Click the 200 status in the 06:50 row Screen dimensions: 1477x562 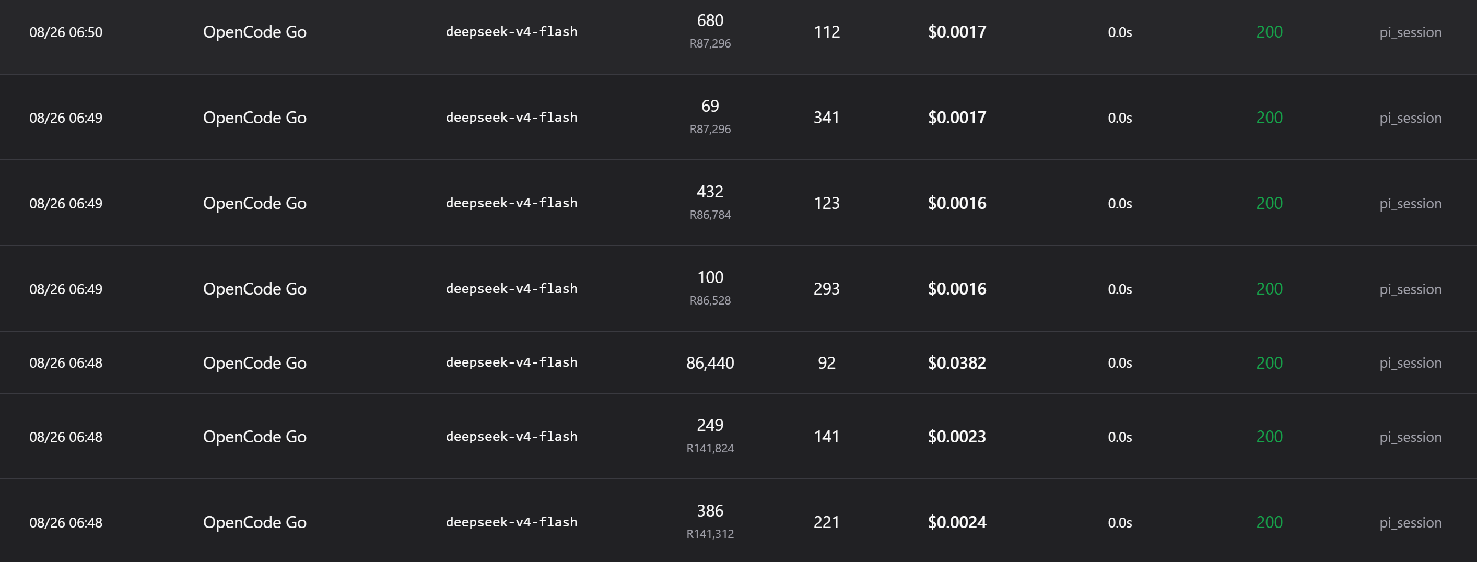coord(1270,31)
